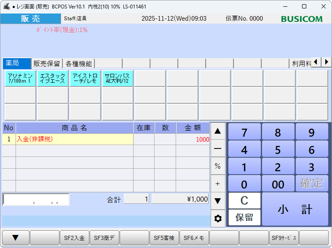The height and width of the screenshot is (248, 332).
Task: Switch to 販売保留 tab
Action: click(x=47, y=64)
